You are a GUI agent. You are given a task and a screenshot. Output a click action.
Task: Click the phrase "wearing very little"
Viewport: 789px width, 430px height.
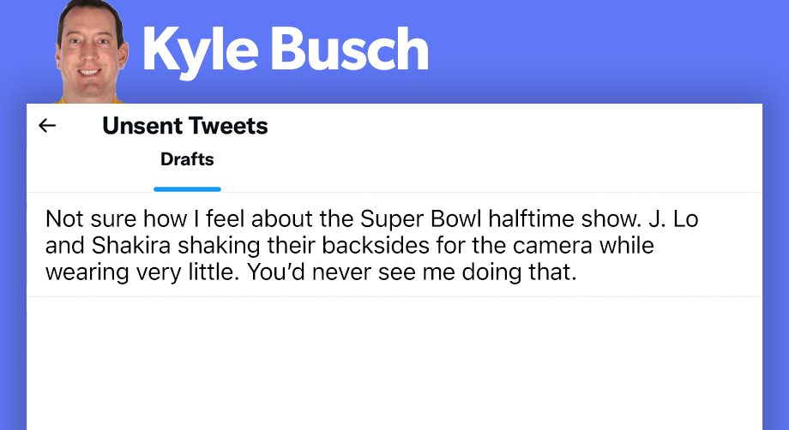tap(140, 272)
